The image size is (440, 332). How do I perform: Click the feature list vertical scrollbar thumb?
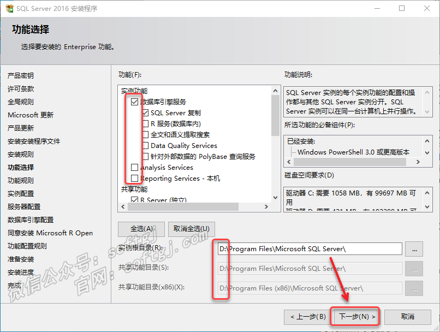tap(275, 115)
